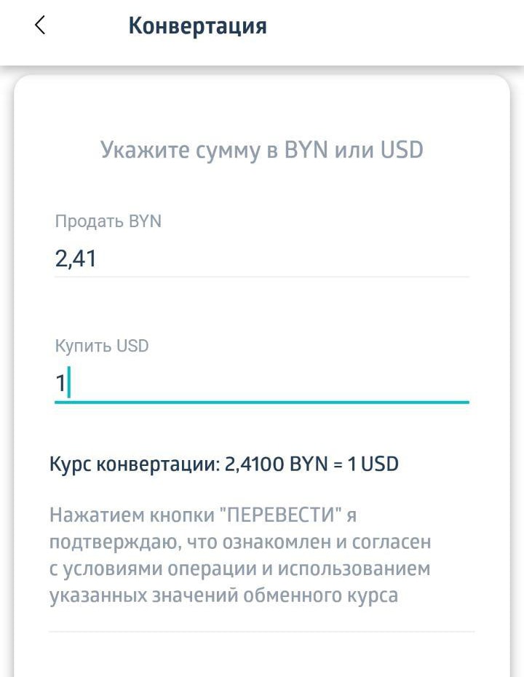This screenshot has height=677, width=524.
Task: Tap the "Курс конвертации" rate line
Action: (224, 464)
